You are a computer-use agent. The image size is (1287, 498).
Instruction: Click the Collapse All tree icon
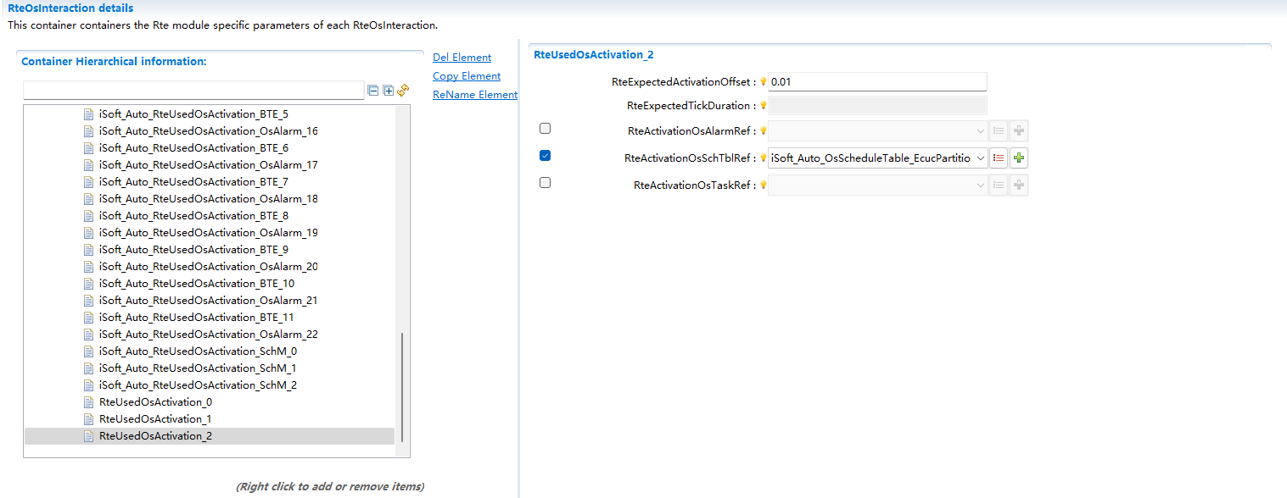373,91
